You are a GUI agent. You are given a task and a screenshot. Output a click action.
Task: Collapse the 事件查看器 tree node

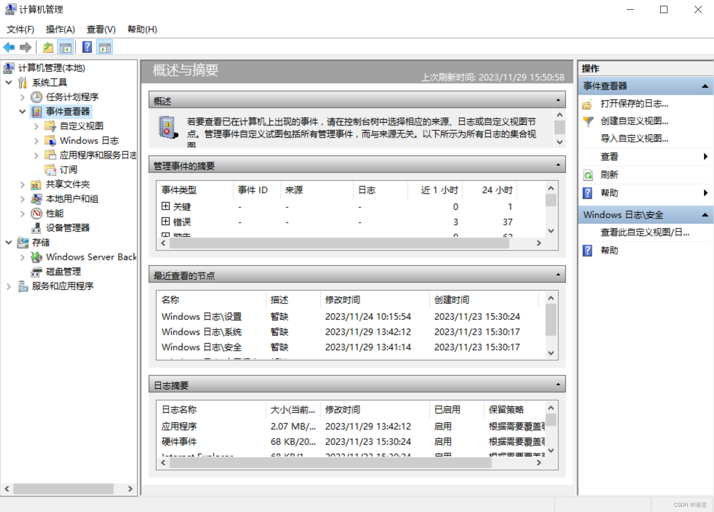(x=22, y=112)
